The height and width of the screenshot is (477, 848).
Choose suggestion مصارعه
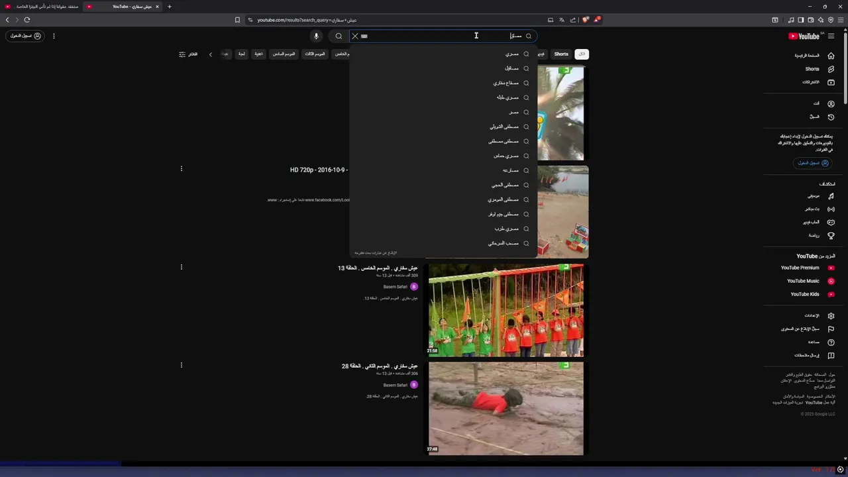point(444,170)
